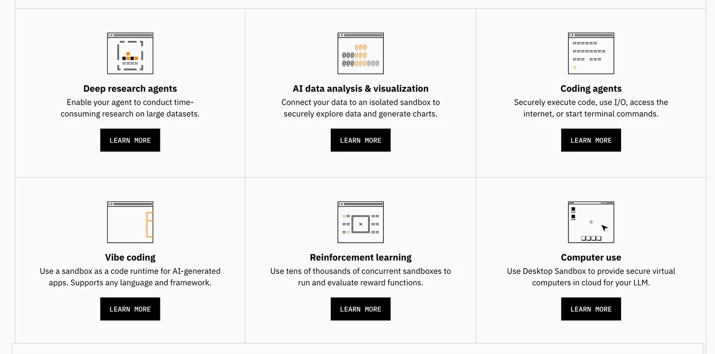Open Learn More for Vibe coding
Image resolution: width=715 pixels, height=354 pixels.
coord(130,309)
